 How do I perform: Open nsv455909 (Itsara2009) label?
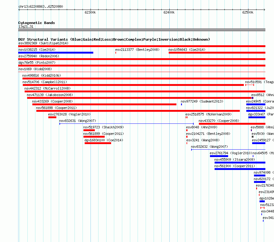[235, 159]
